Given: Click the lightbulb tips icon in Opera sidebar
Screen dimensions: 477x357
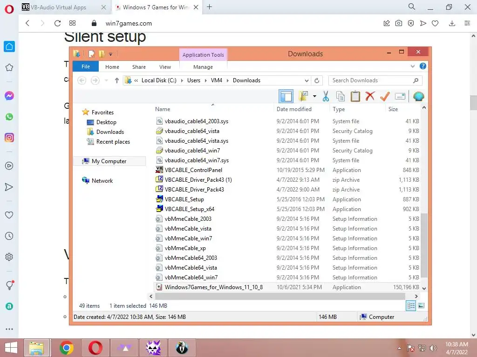Looking at the screenshot, I should coord(9,285).
